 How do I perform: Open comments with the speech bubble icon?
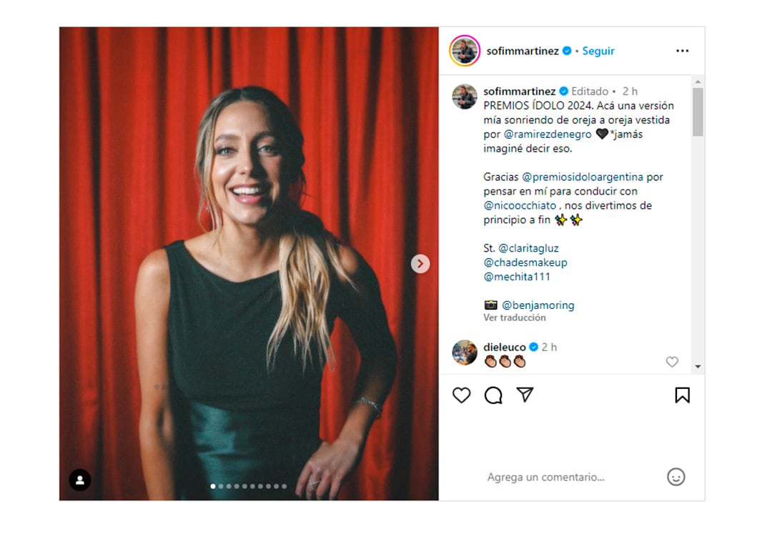tap(493, 395)
